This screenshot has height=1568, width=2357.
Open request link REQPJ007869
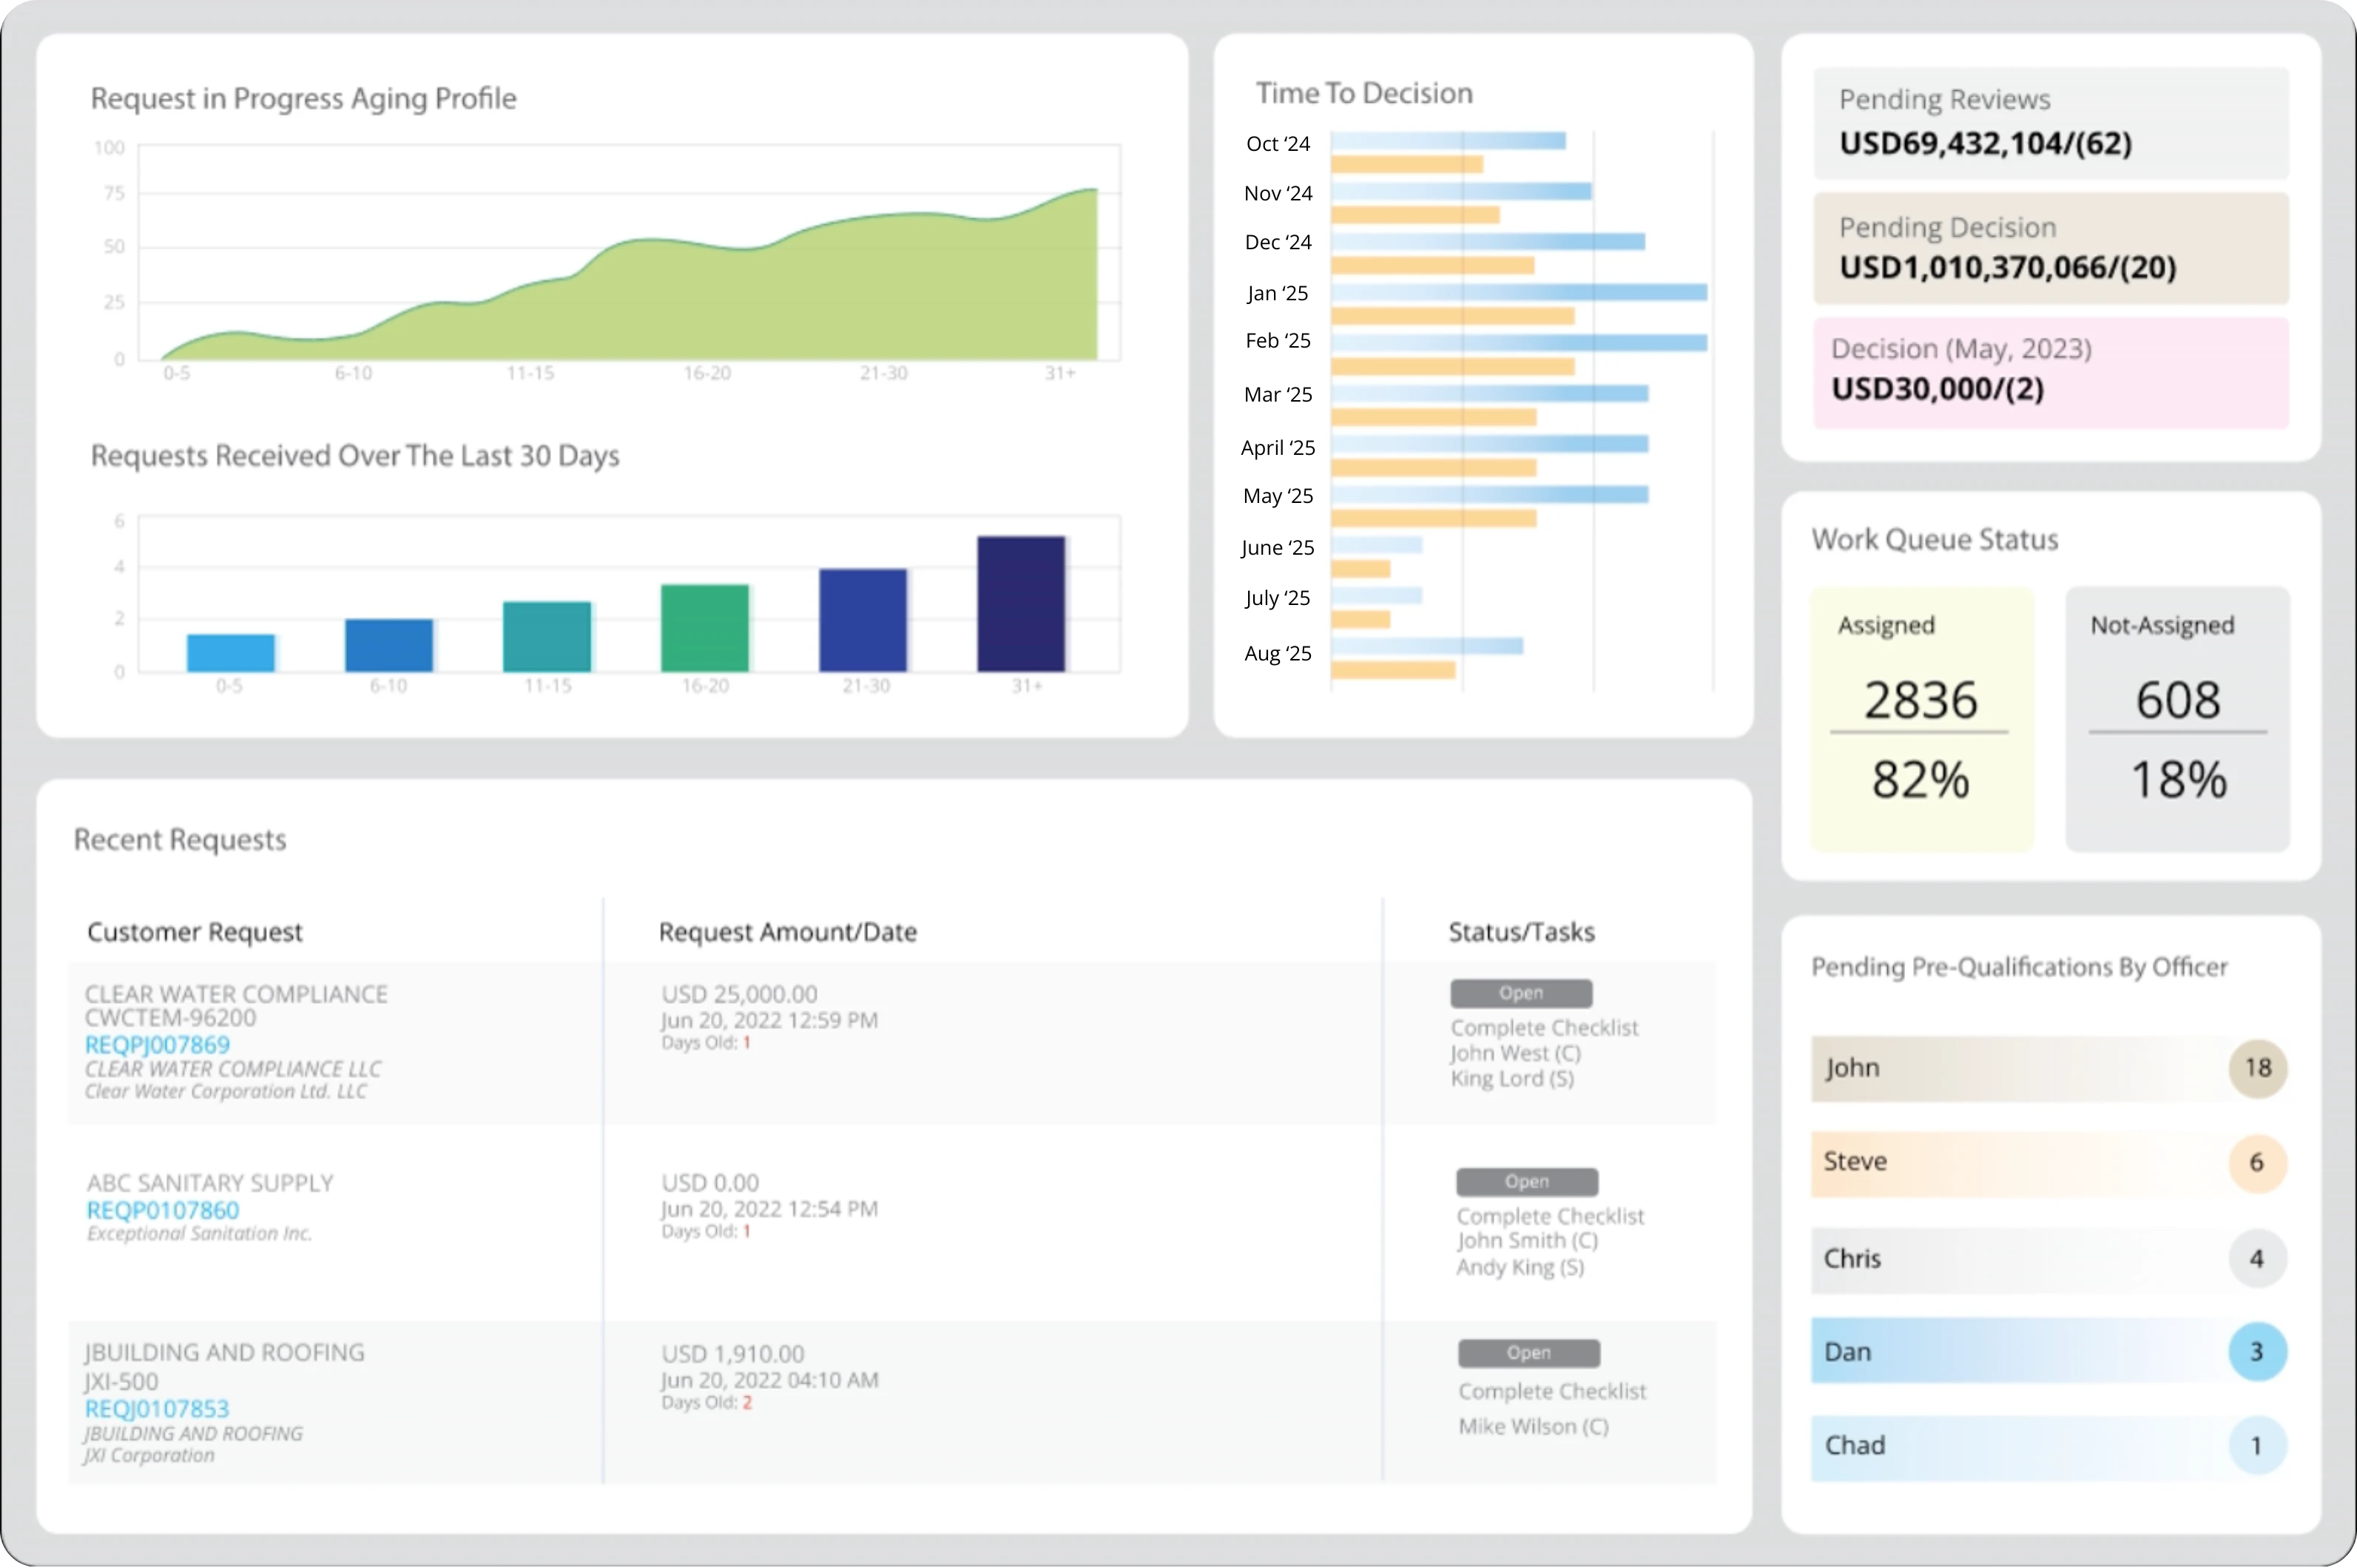[x=157, y=1045]
